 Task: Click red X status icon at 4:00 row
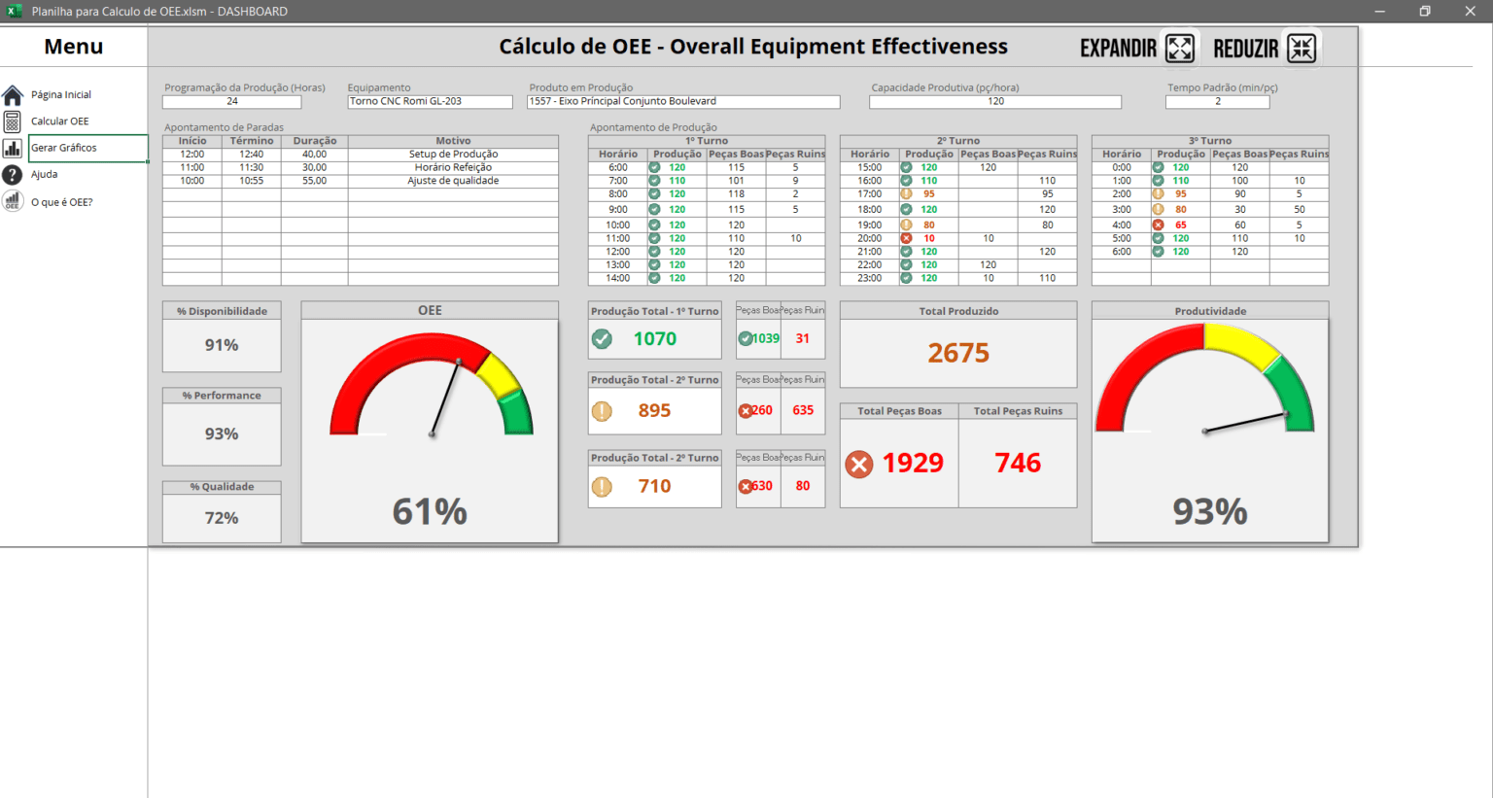1158,225
